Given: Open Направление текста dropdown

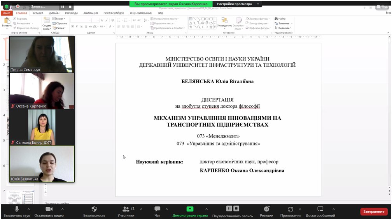Looking at the screenshot, I should (x=164, y=19).
